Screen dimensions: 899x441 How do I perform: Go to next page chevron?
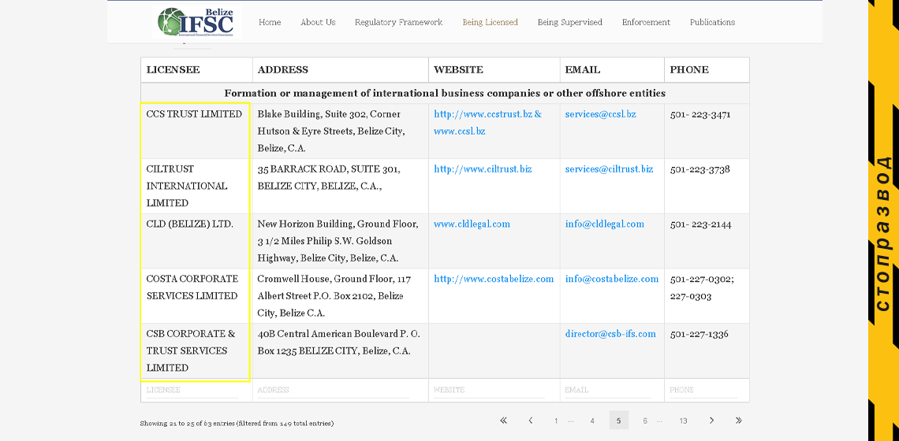[711, 421]
